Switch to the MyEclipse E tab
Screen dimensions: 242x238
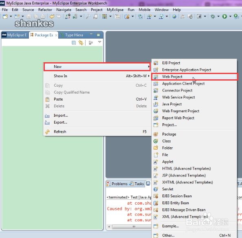[x=15, y=35]
